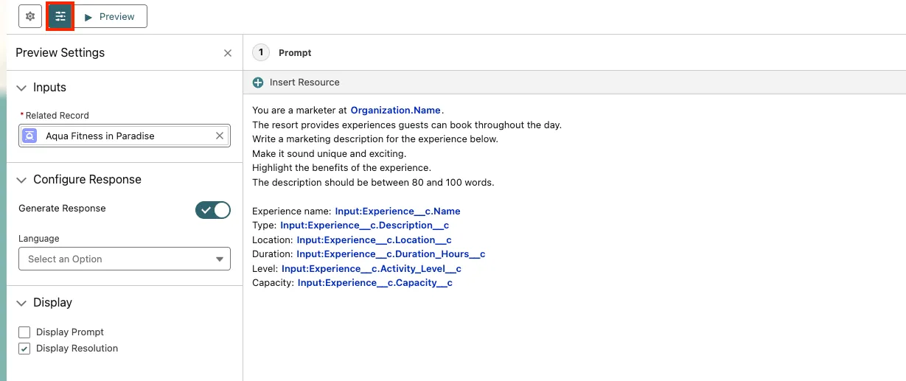Toggle the preview settings sliders icon
Viewport: 906px width, 381px height.
tap(60, 16)
